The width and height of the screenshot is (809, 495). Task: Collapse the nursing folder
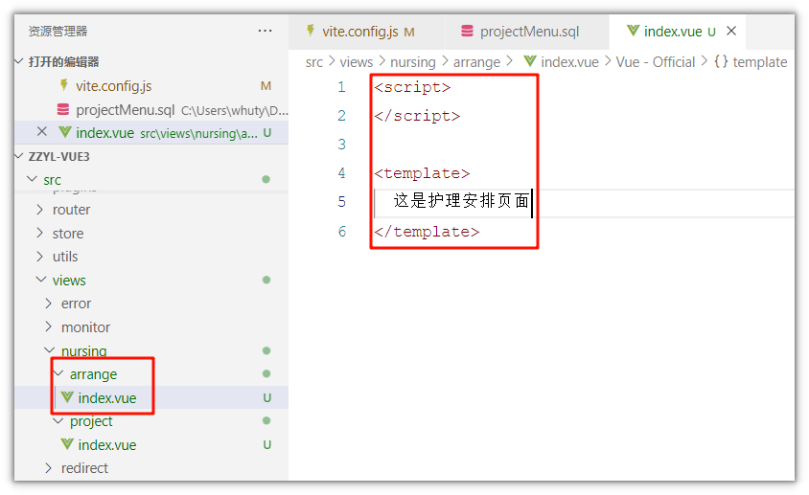[x=50, y=350]
